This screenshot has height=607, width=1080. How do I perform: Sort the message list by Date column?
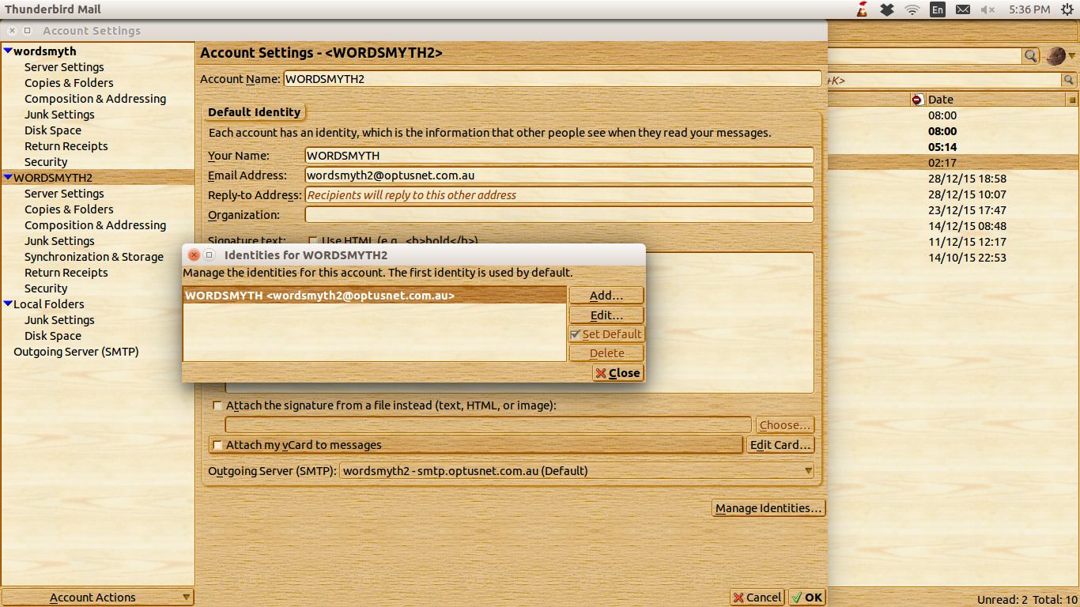[995, 100]
